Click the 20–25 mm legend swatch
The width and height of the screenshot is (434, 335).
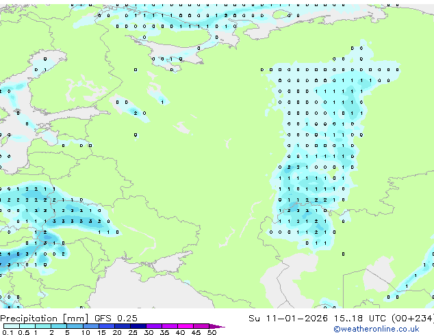click(122, 326)
